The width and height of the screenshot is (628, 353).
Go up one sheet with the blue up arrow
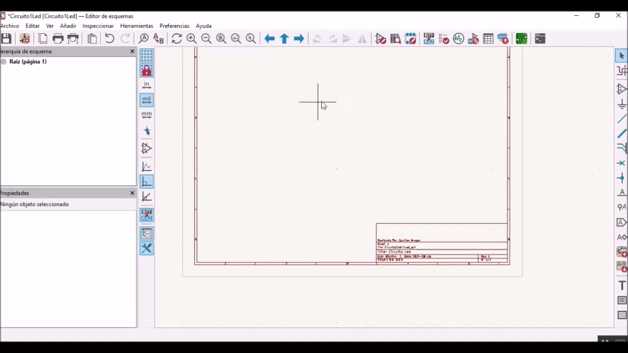point(284,39)
